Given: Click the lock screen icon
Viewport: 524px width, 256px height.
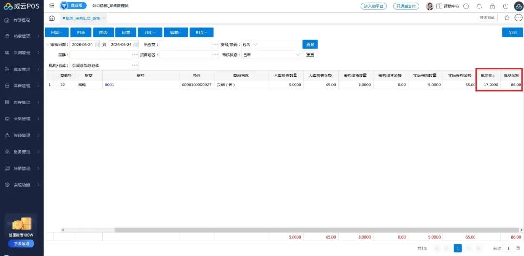Looking at the screenshot, I should 492,6.
